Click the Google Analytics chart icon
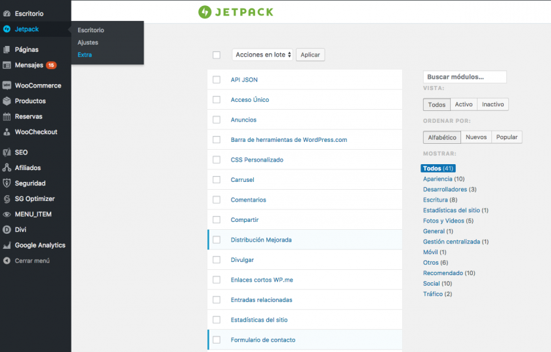551x352 pixels. [x=7, y=245]
